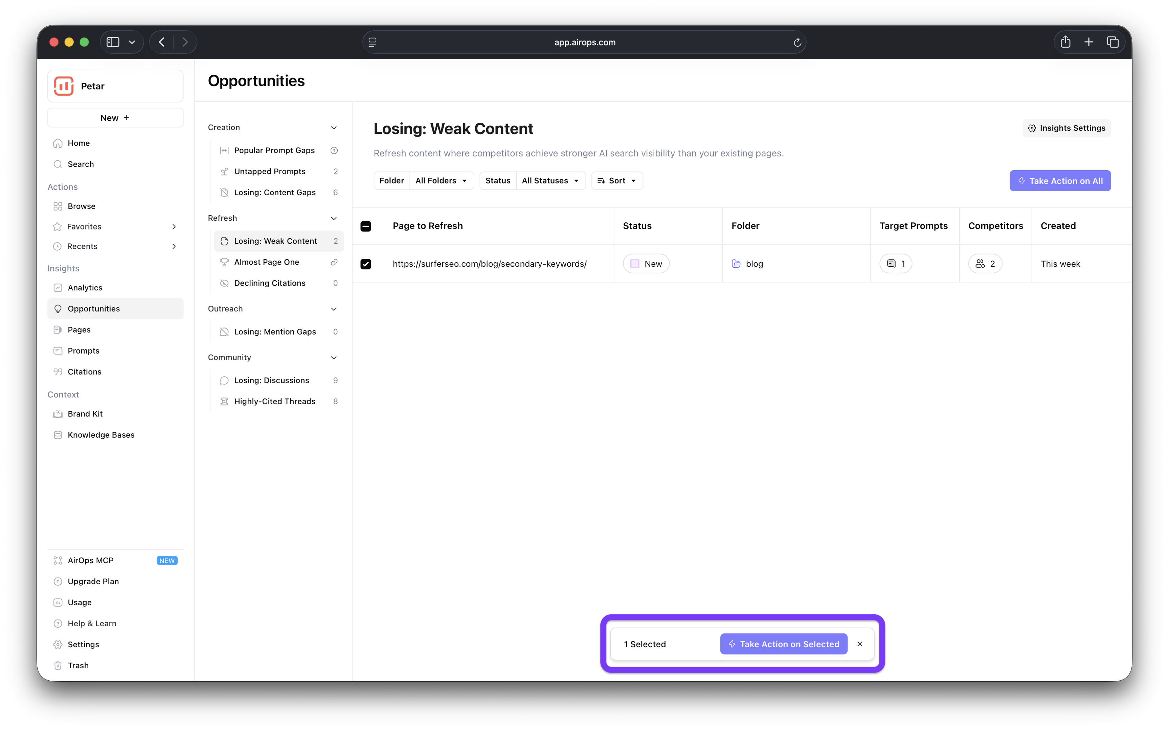Select the Almost Page One item
1169x730 pixels.
coord(267,262)
